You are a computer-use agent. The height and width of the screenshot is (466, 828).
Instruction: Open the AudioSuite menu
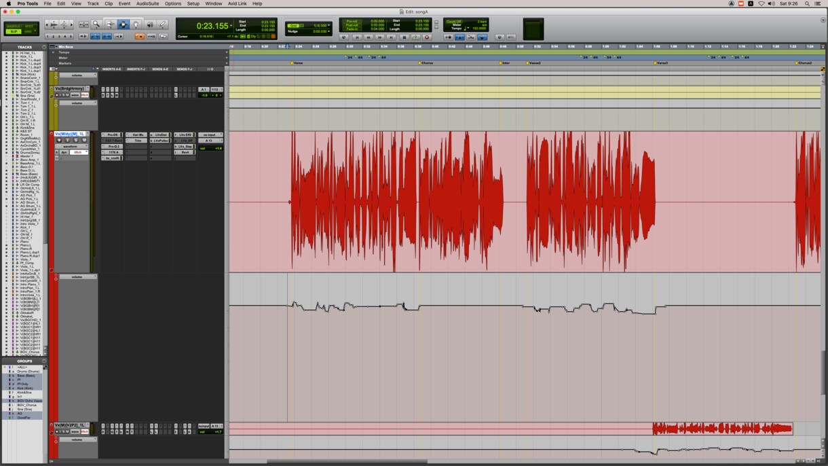tap(147, 3)
